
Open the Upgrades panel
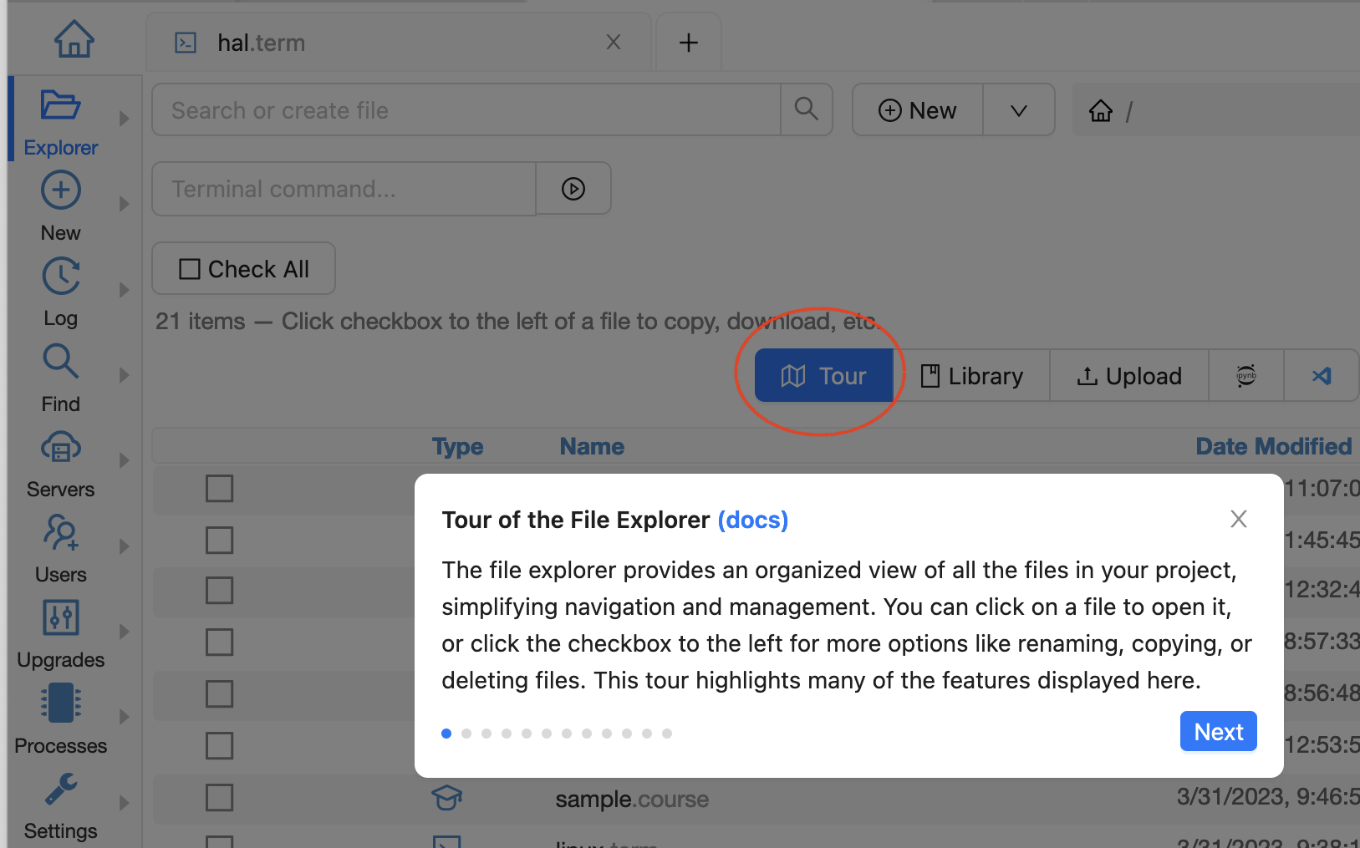click(60, 634)
